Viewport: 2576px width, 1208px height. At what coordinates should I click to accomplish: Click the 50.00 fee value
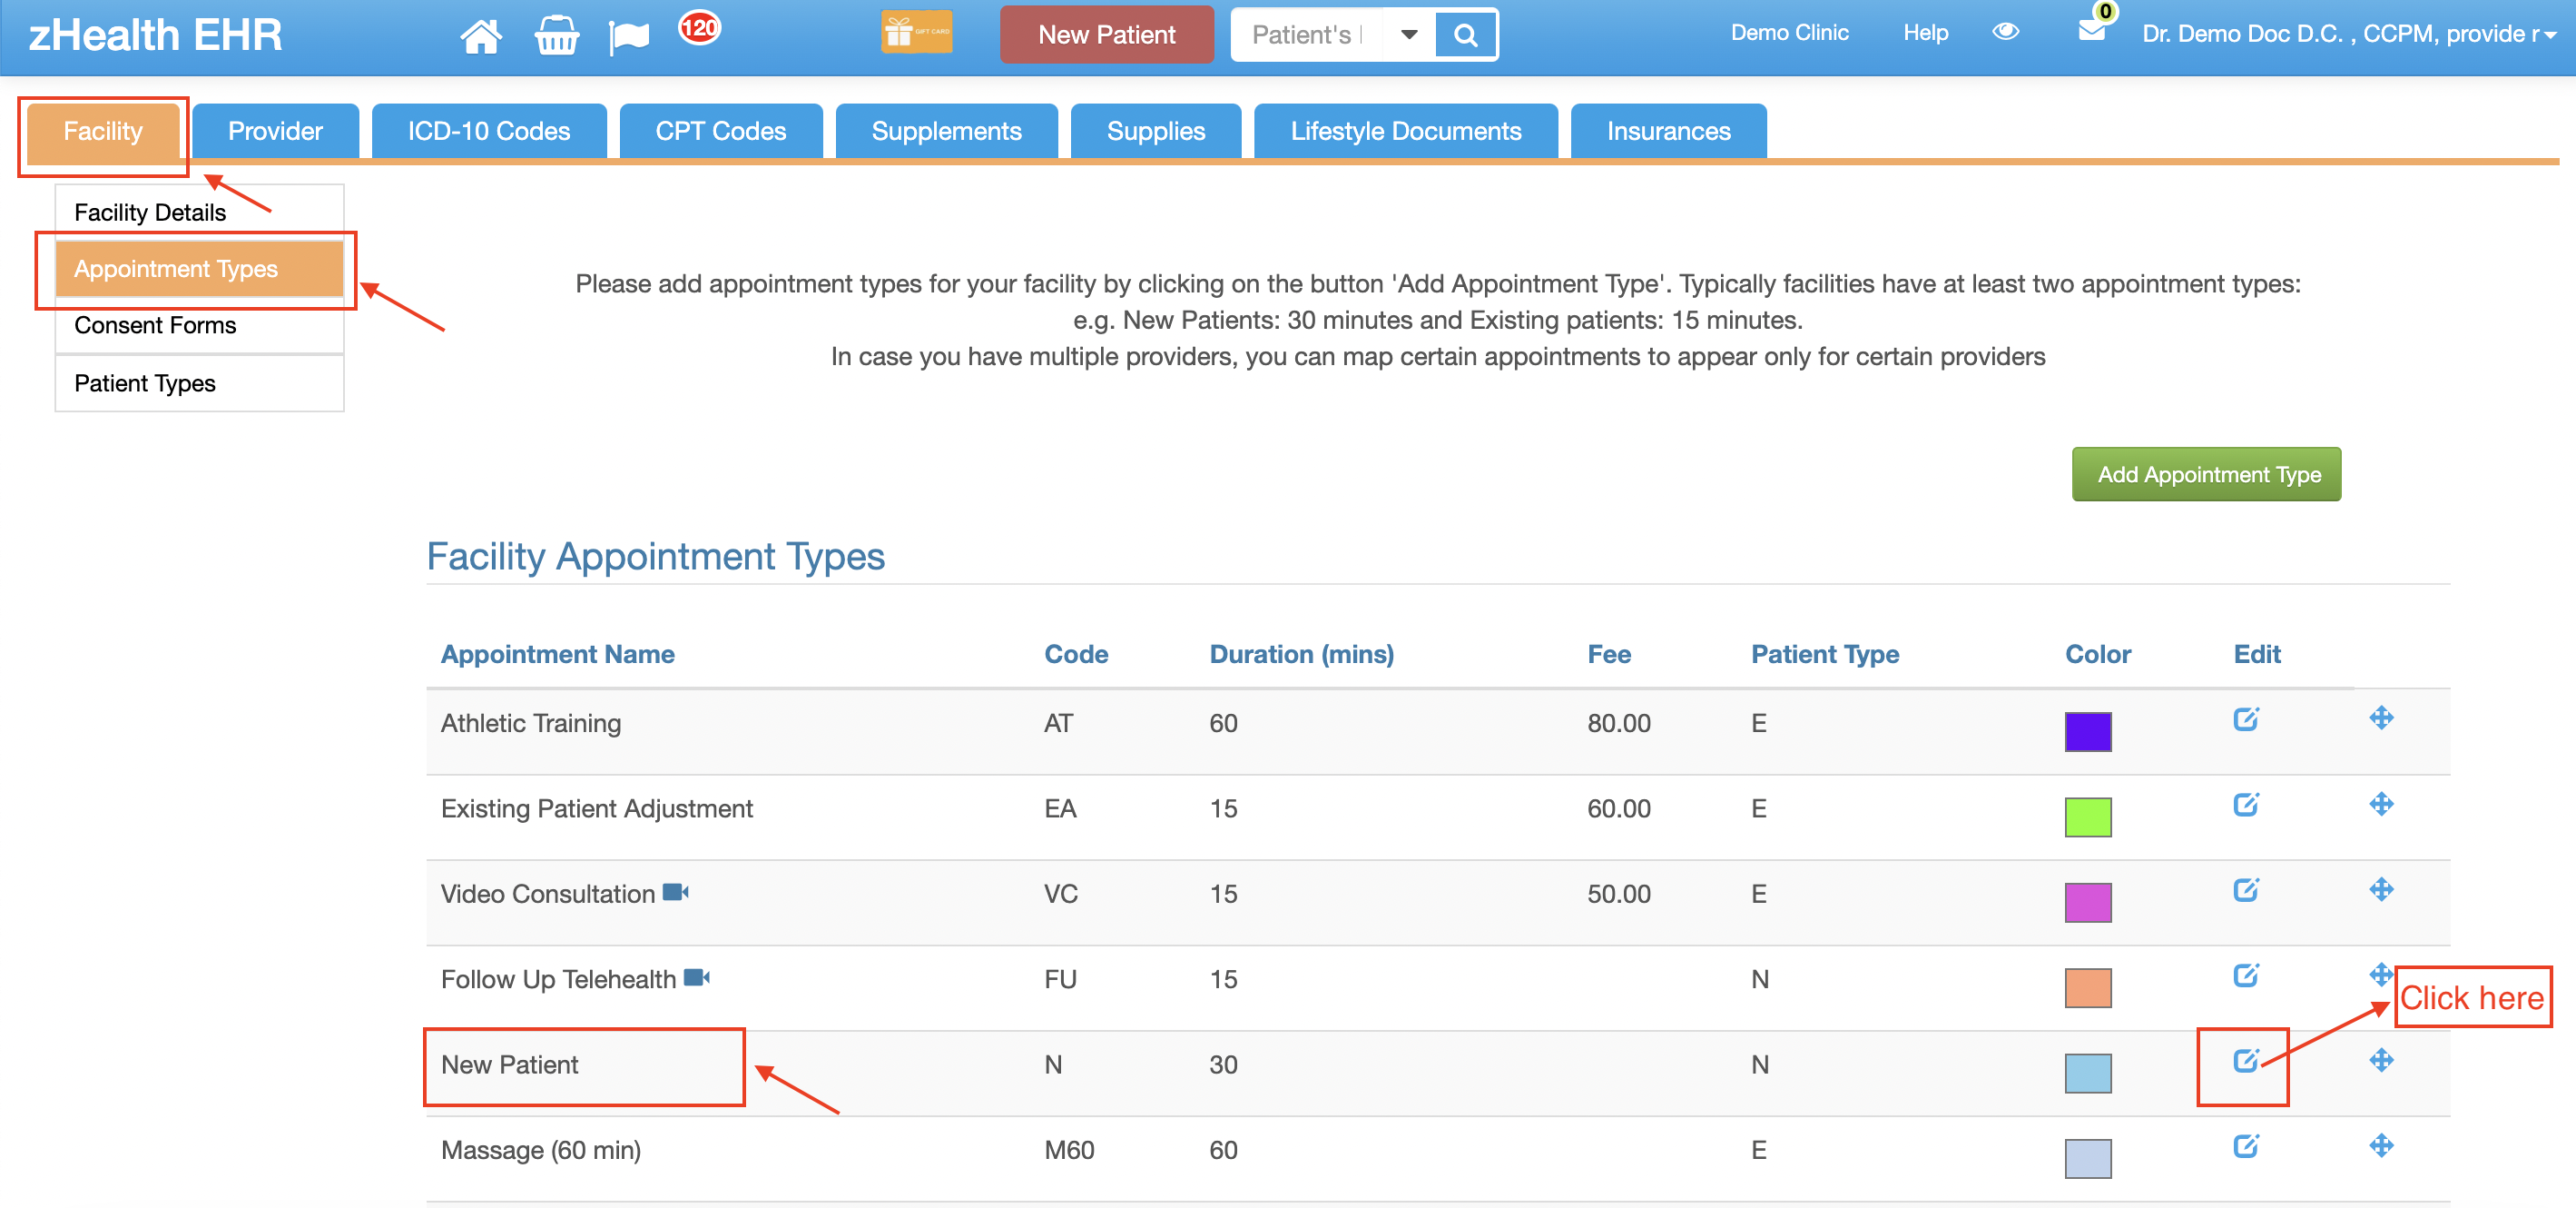click(x=1619, y=895)
